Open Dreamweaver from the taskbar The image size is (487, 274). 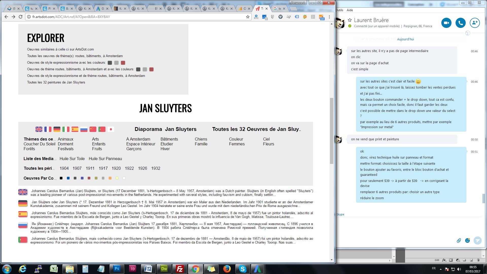tap(164, 269)
